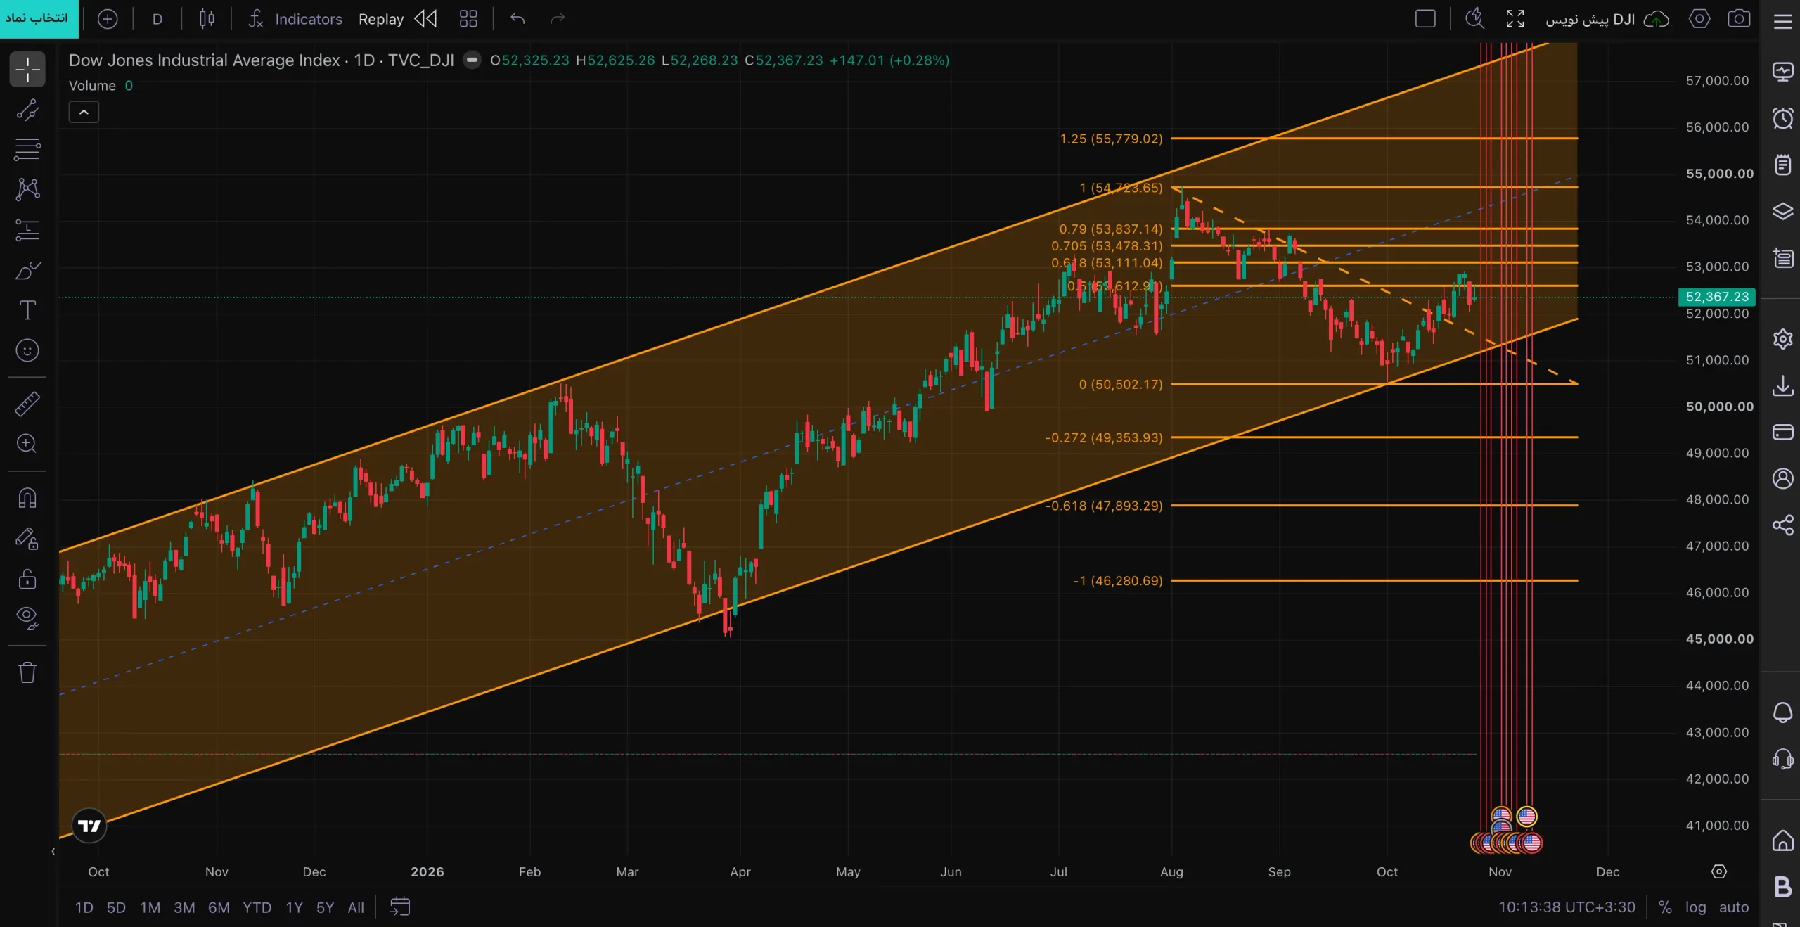The image size is (1800, 927).
Task: Open the emoji icons tool
Action: click(x=27, y=350)
